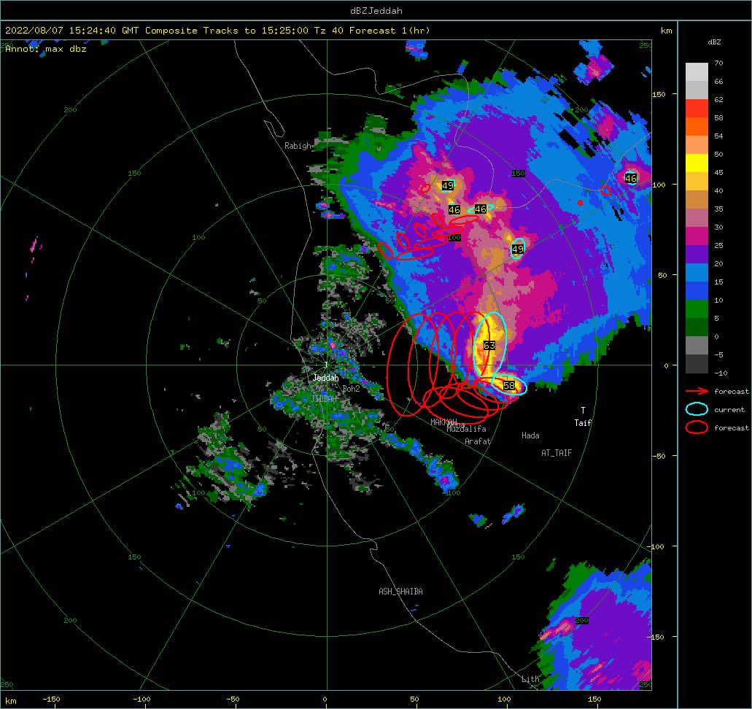Click the dBZJeddah title at the top
The image size is (752, 709).
coord(376,10)
